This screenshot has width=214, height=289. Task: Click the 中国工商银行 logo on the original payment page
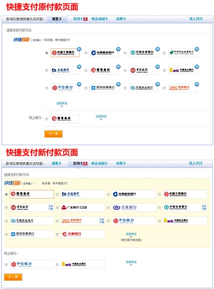[x=65, y=53]
